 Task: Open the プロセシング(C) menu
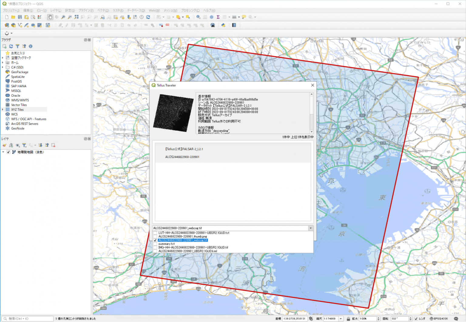click(x=190, y=10)
